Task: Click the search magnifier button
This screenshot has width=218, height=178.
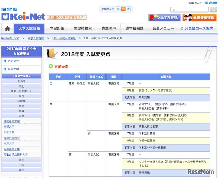Action: pos(213,10)
